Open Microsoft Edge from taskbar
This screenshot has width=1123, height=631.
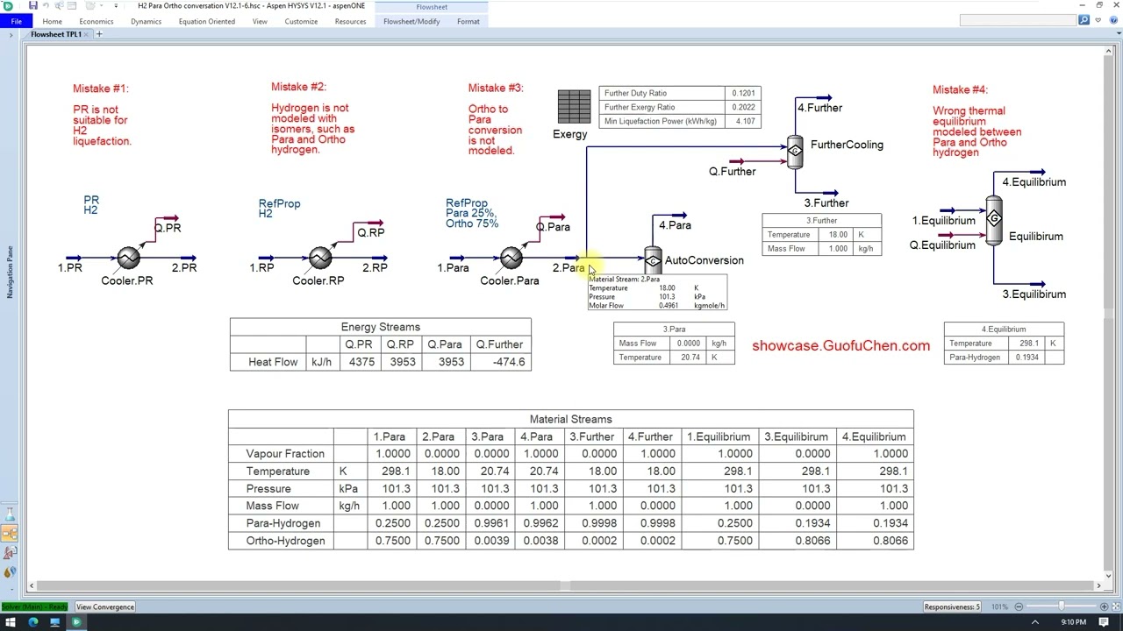(33, 622)
